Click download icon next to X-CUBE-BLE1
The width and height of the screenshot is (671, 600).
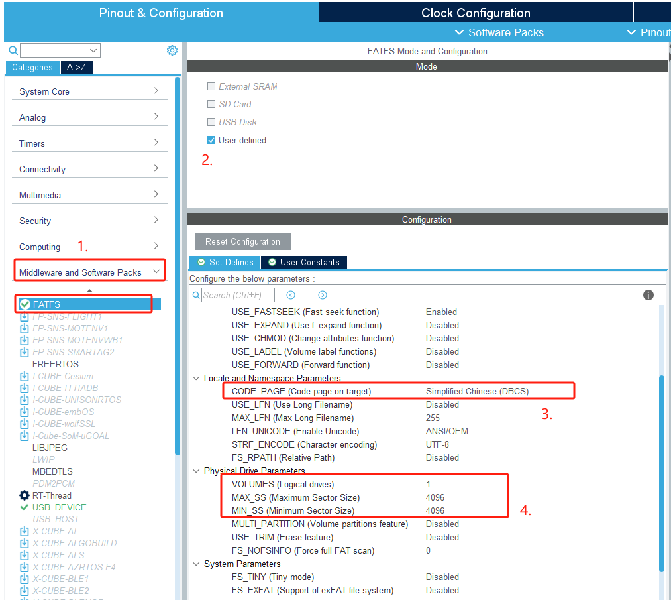tap(25, 579)
